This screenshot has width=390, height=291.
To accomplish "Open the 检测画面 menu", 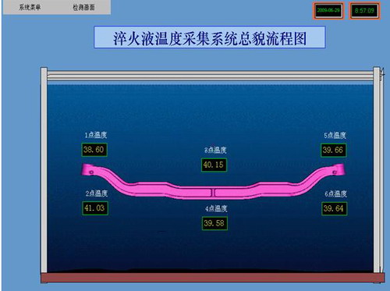I will click(x=83, y=8).
